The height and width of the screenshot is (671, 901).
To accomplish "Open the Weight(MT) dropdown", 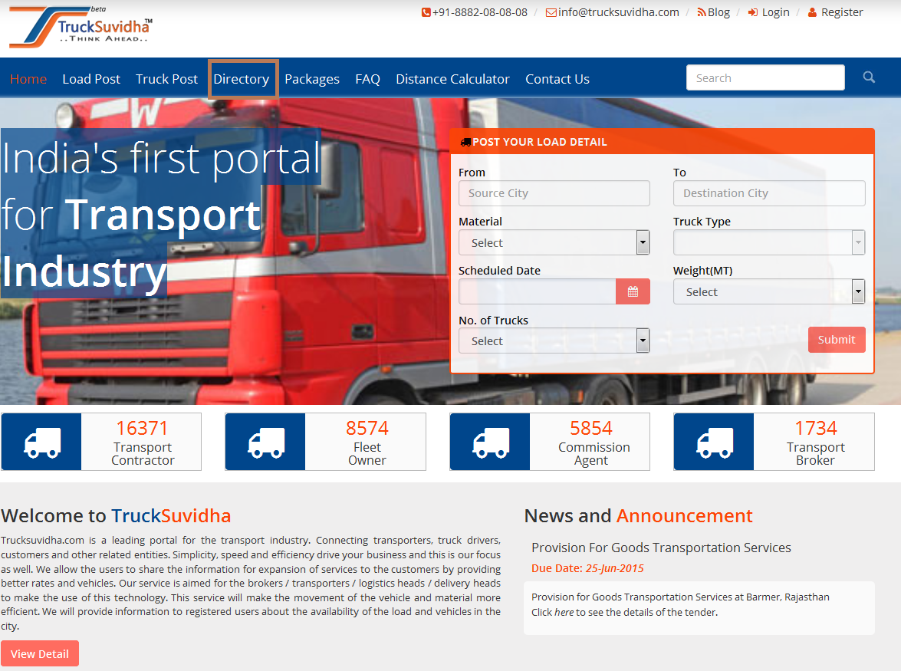I will 769,292.
